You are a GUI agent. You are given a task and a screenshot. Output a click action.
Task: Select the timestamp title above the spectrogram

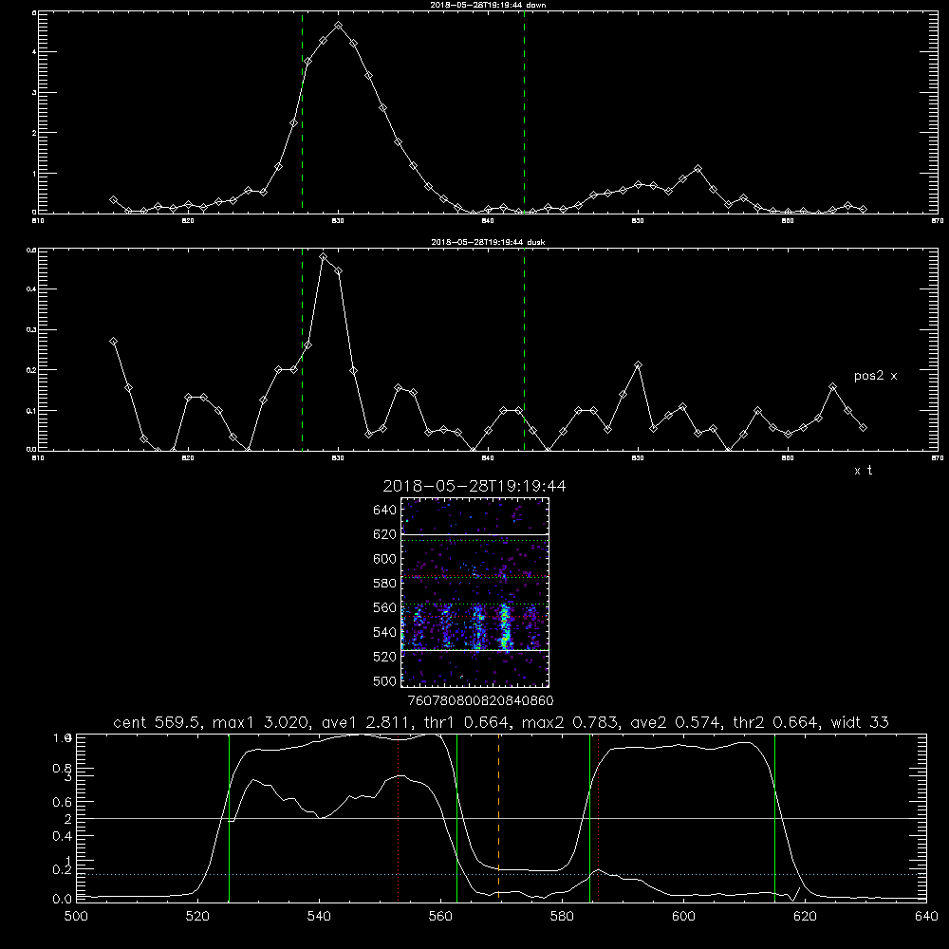point(474,486)
